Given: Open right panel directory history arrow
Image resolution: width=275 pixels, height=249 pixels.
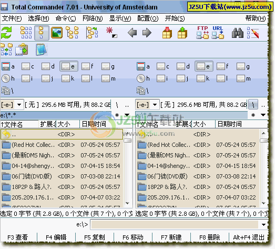Looking at the screenshot, I should (x=263, y=115).
